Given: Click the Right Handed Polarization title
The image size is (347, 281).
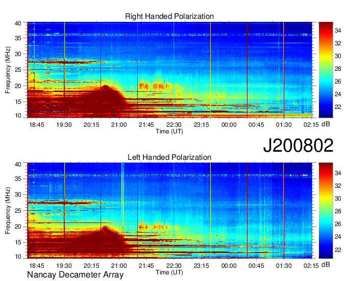Looking at the screenshot, I should (x=169, y=16).
